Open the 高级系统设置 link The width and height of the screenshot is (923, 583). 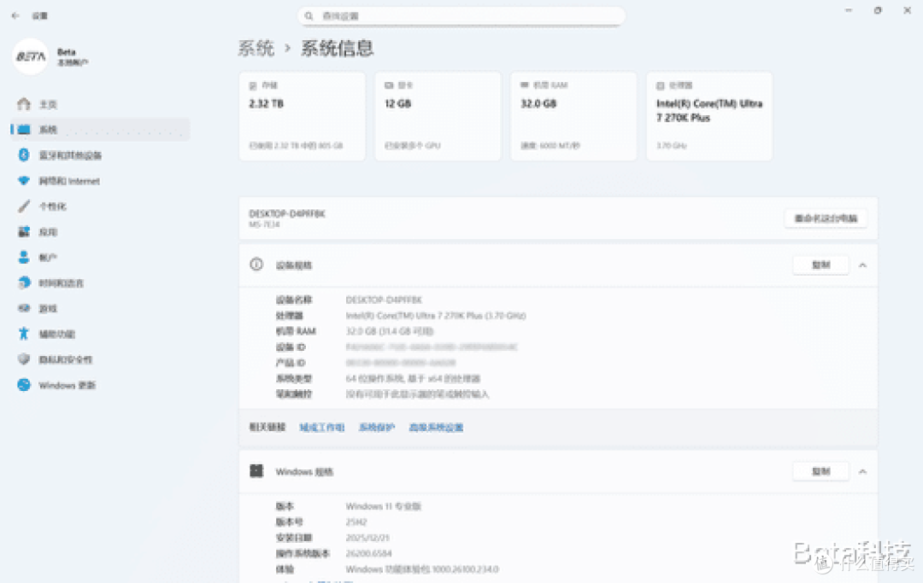click(436, 428)
